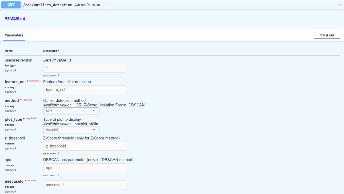Collapse the outliers_detection endpoint with the chevron
The width and height of the screenshot is (344, 194).
coord(340,5)
